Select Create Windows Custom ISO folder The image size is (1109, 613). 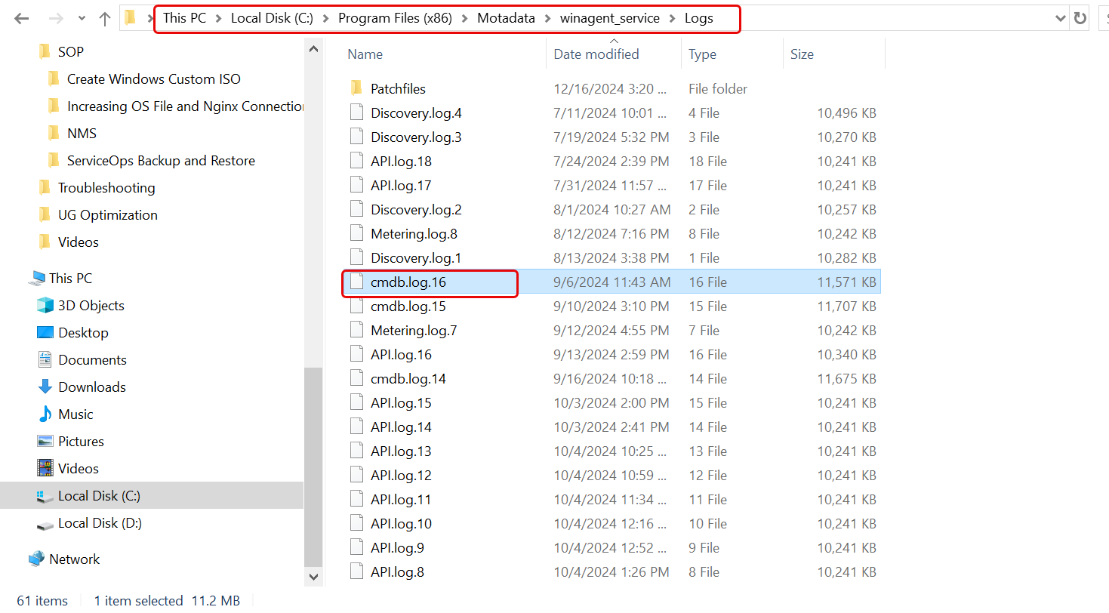(x=154, y=79)
